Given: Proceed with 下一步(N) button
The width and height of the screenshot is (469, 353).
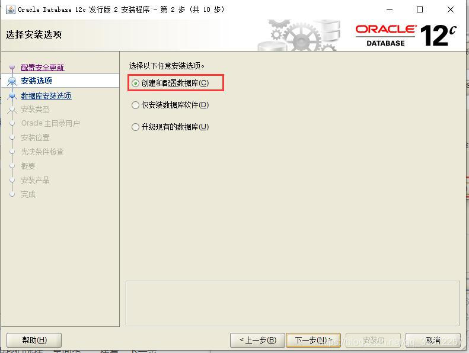Looking at the screenshot, I should [x=314, y=340].
